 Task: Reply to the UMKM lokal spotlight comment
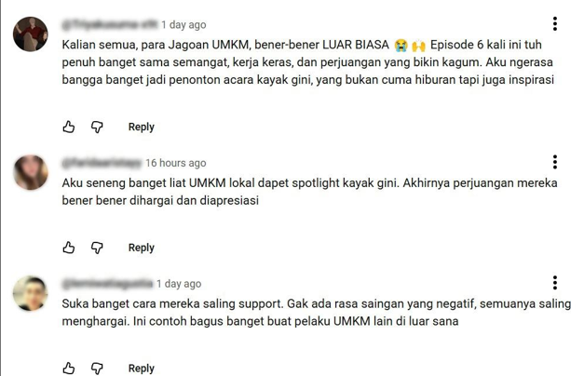tap(142, 248)
